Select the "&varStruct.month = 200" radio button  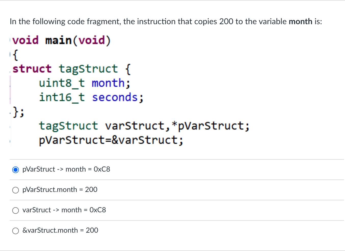15,231
